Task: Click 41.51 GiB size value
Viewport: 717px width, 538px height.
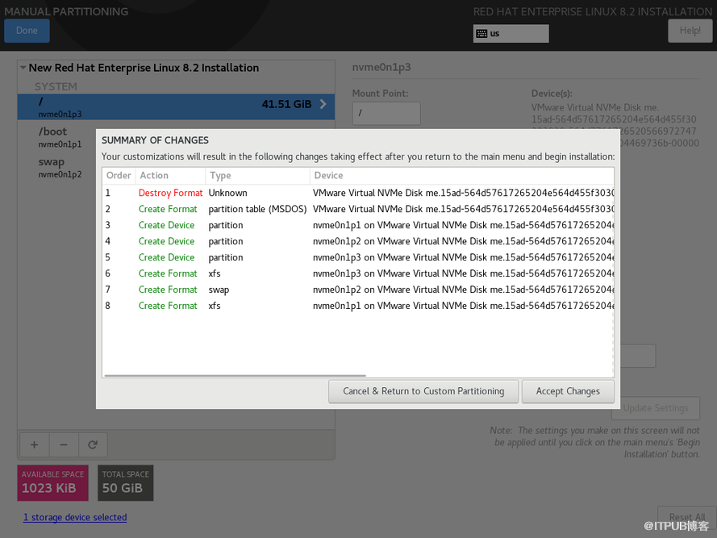Action: coord(286,104)
